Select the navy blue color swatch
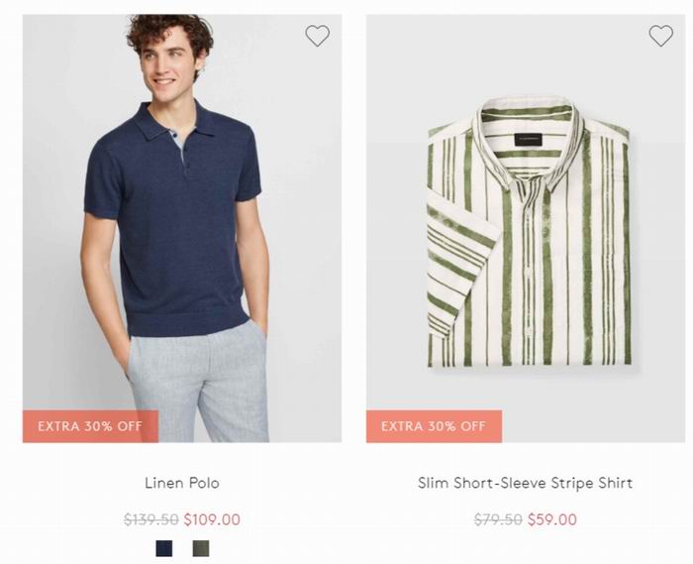693x564 pixels. pyautogui.click(x=164, y=548)
